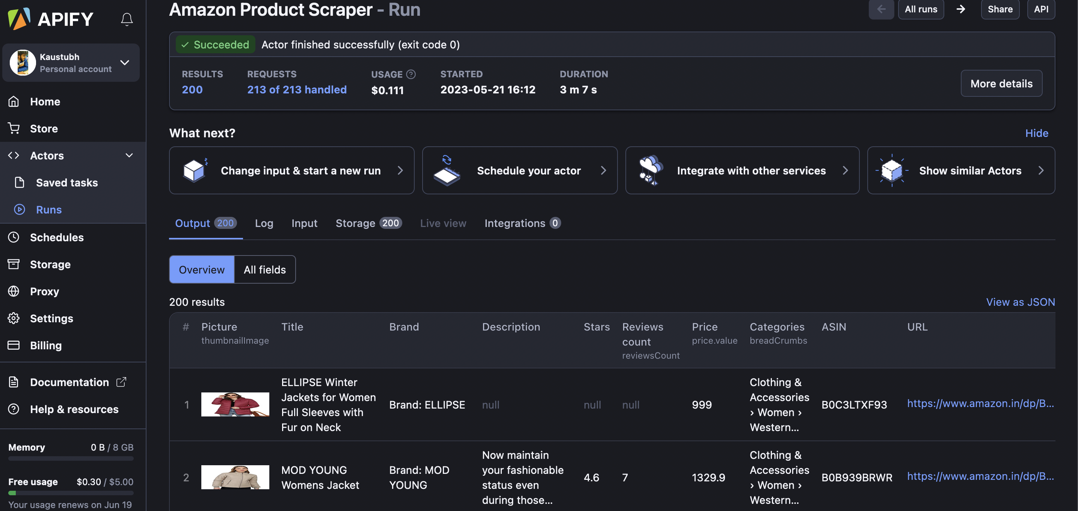
Task: Expand the Kaustubh account dropdown
Action: coord(124,63)
